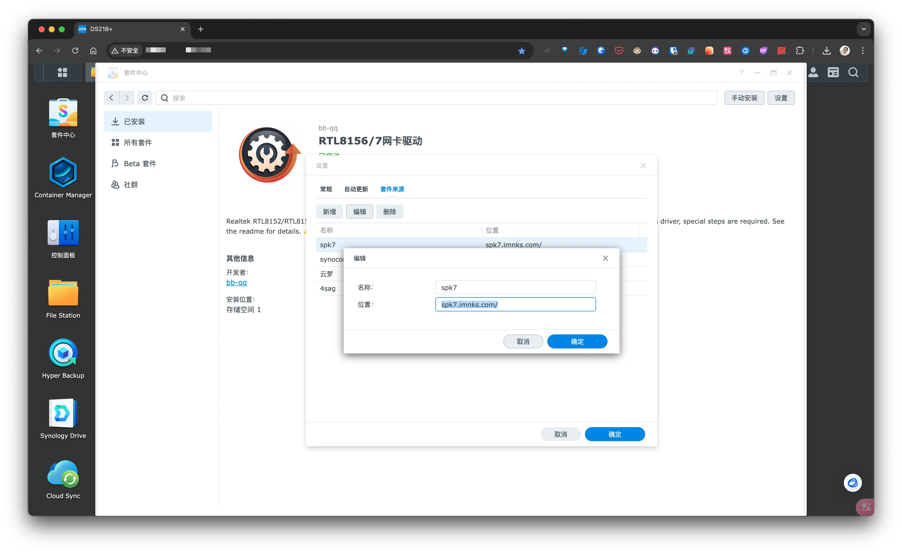902x553 pixels.
Task: Open File Station desktop icon
Action: coord(63,293)
